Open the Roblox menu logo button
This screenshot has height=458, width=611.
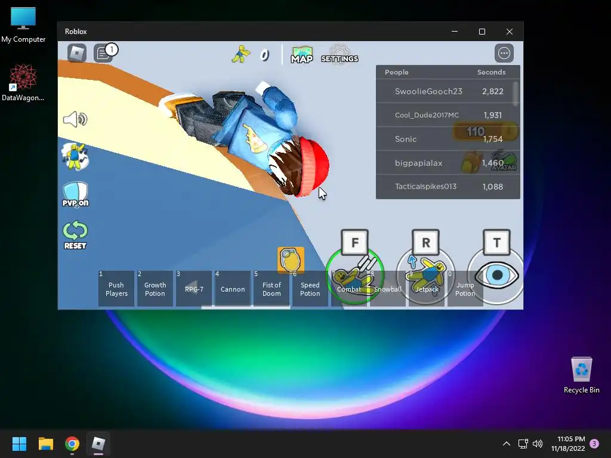coord(77,53)
